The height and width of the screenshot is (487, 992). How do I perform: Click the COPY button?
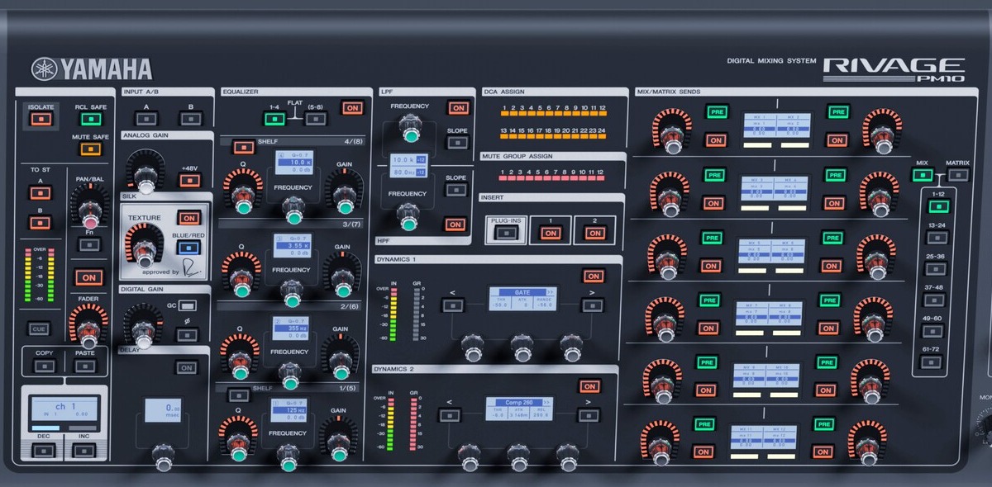[x=44, y=365]
